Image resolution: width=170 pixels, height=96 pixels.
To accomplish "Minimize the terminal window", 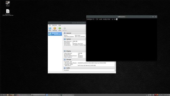I will (150, 17).
